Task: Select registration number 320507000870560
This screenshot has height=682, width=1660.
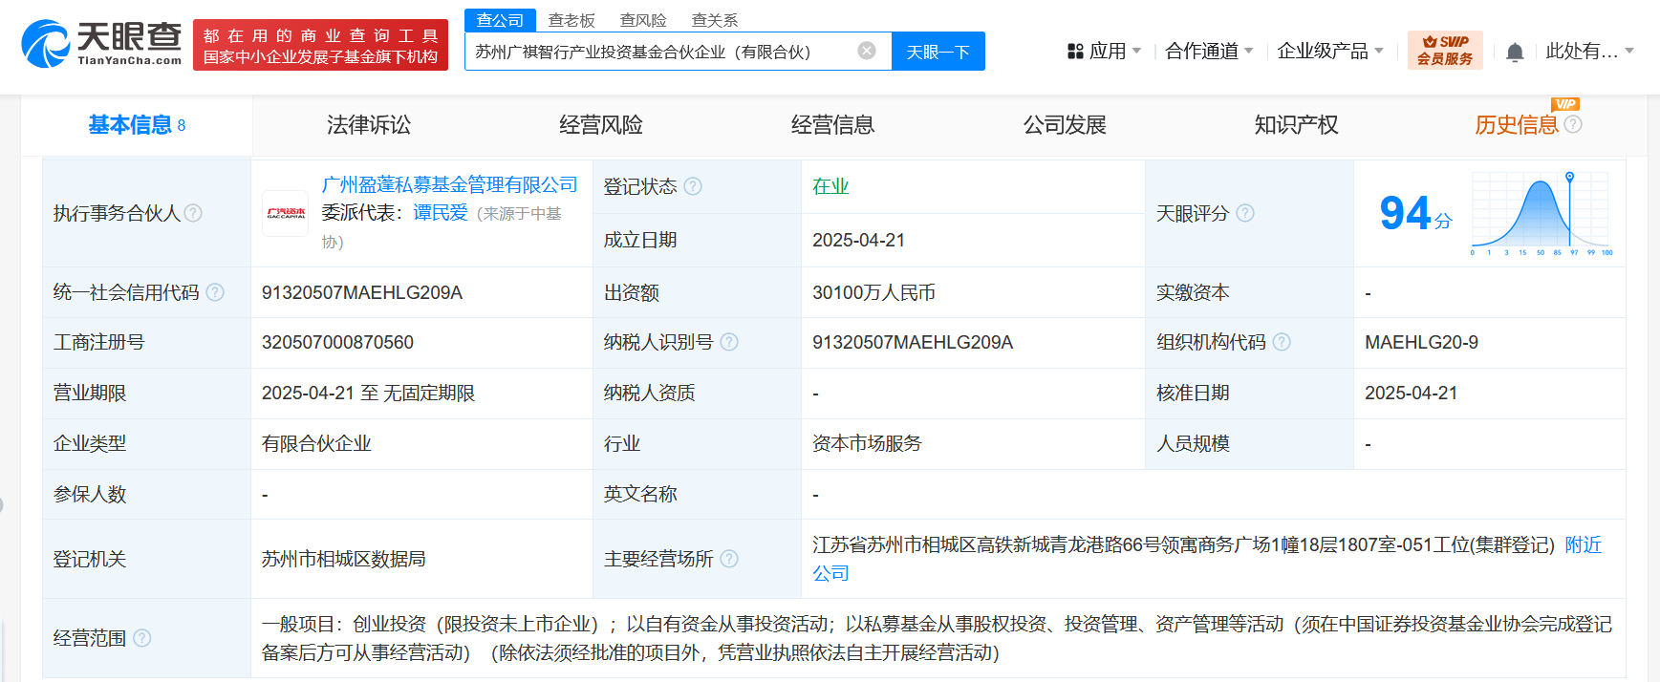Action: tap(337, 342)
